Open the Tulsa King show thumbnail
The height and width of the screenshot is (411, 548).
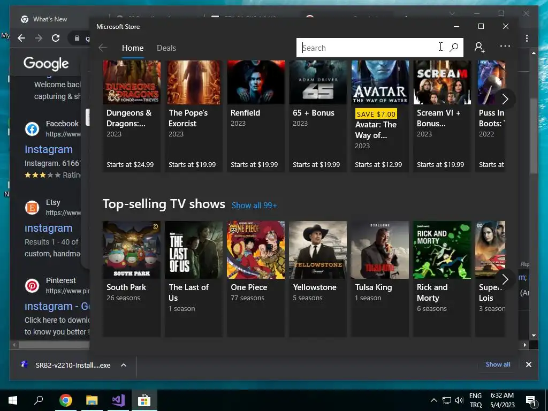(x=380, y=250)
